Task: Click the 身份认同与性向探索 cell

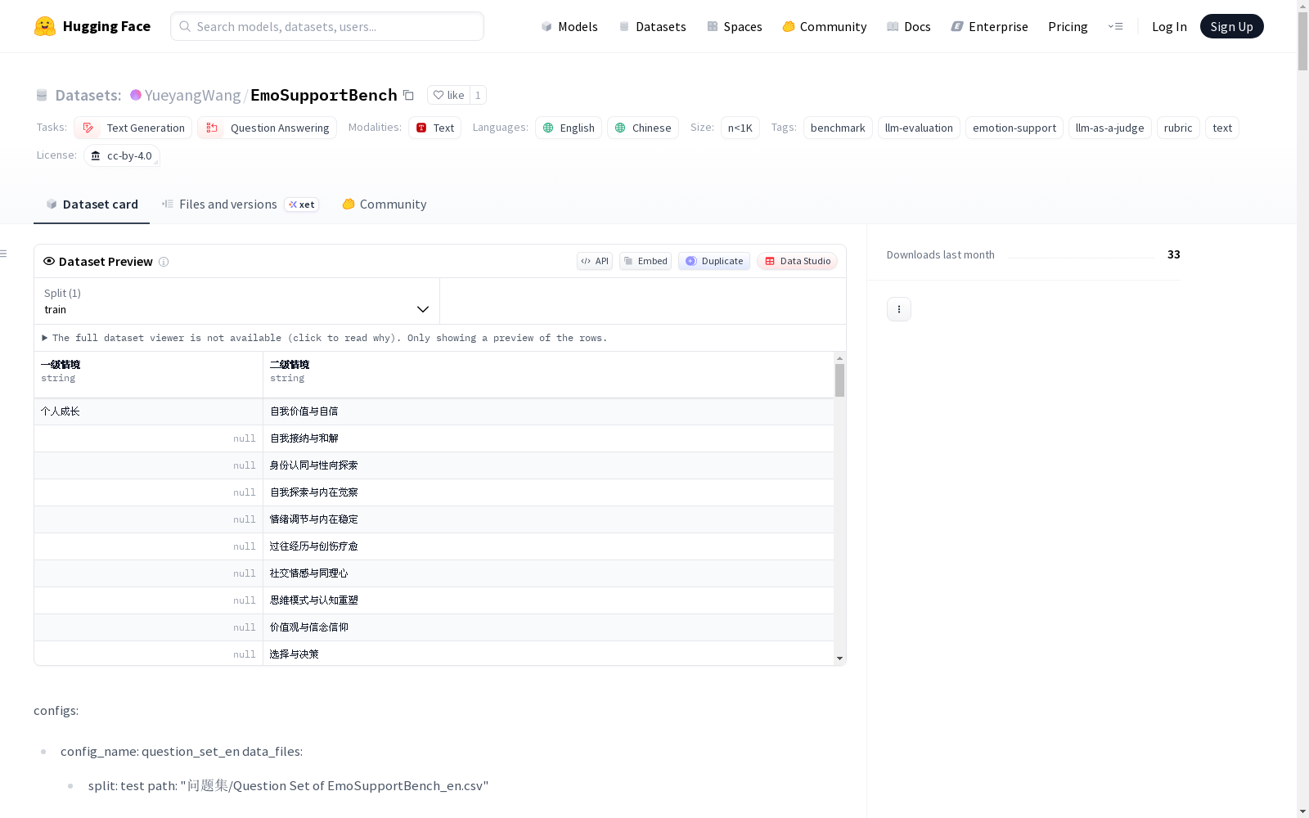Action: [548, 465]
